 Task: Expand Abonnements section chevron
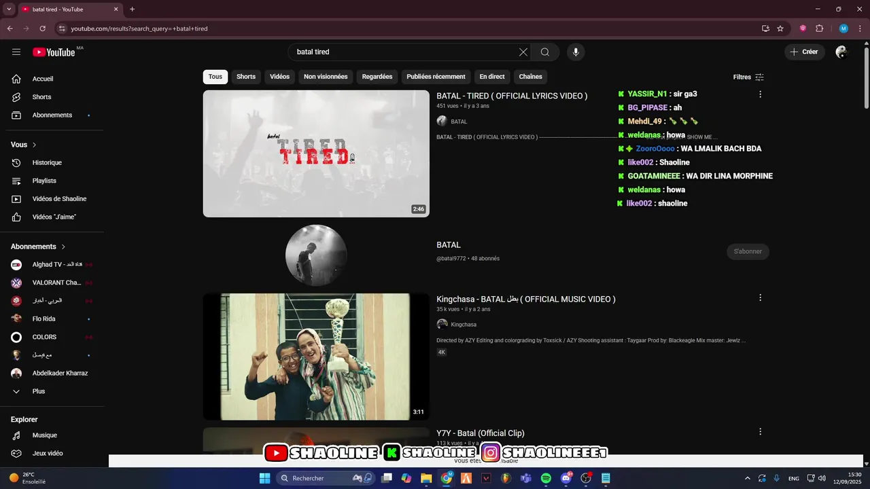pos(63,247)
